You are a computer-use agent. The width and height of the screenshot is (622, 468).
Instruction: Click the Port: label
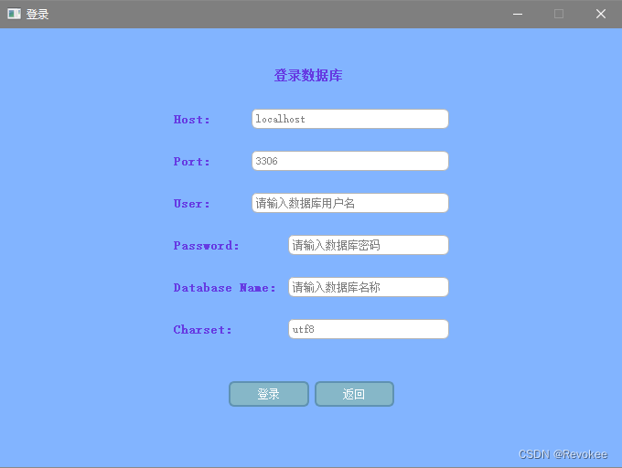[191, 162]
